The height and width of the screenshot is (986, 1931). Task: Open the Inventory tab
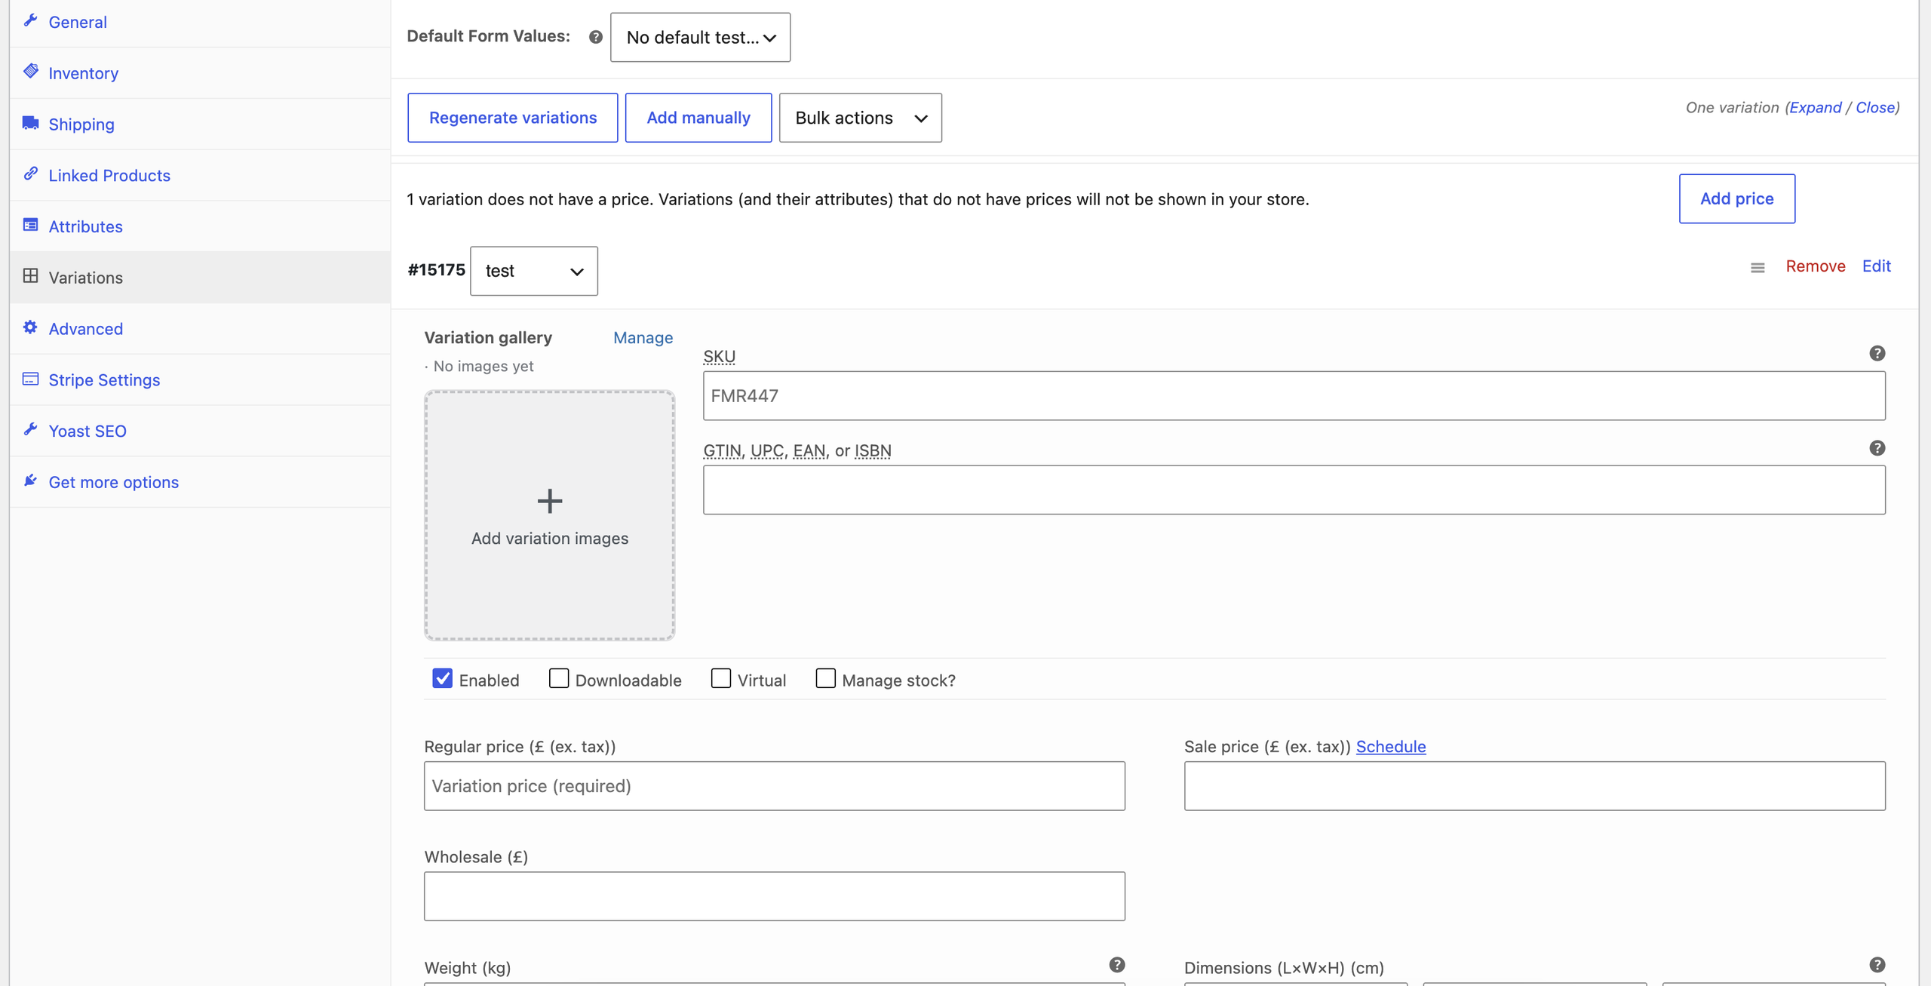coord(200,73)
